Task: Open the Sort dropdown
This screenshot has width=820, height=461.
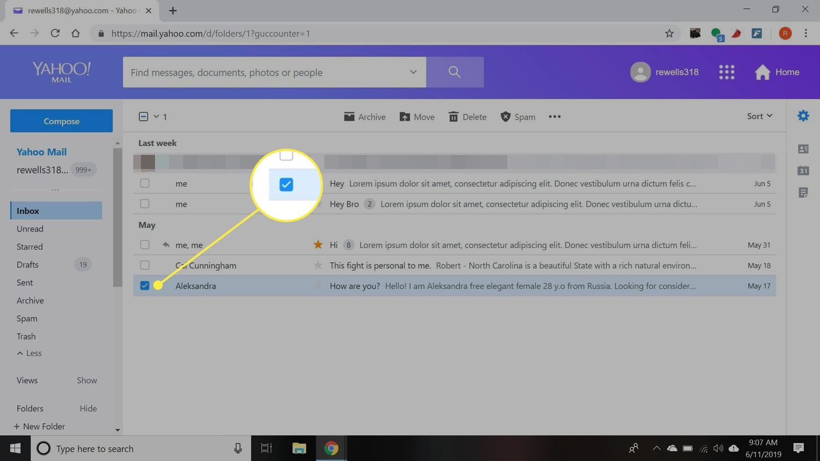Action: click(760, 116)
